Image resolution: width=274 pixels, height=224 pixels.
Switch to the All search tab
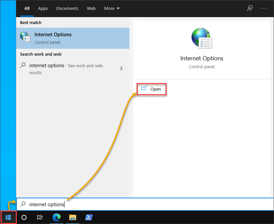tap(27, 9)
